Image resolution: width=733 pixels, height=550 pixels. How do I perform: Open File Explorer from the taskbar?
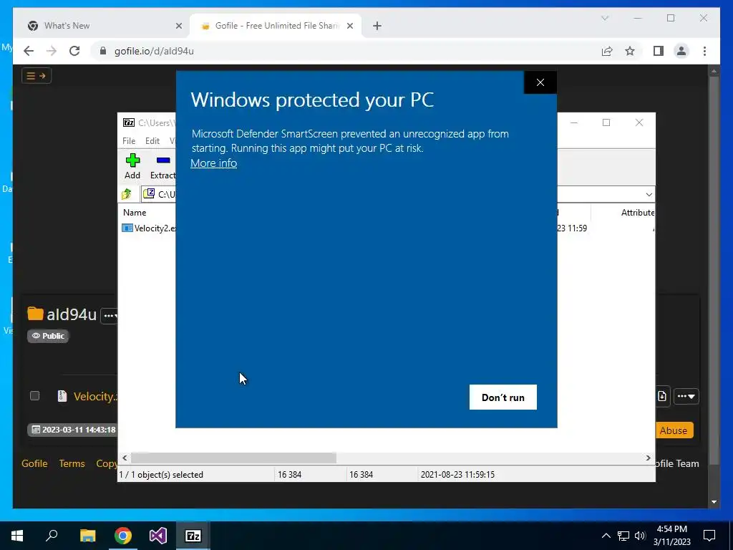[87, 536]
